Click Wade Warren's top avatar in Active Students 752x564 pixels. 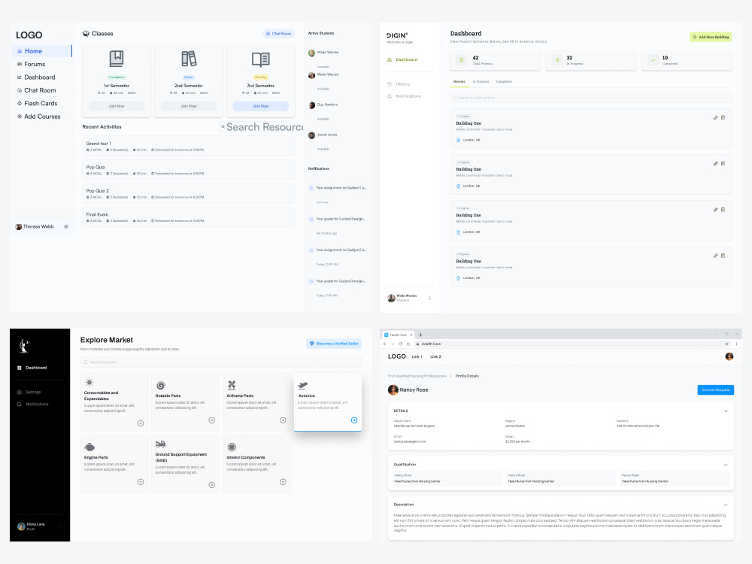[312, 53]
